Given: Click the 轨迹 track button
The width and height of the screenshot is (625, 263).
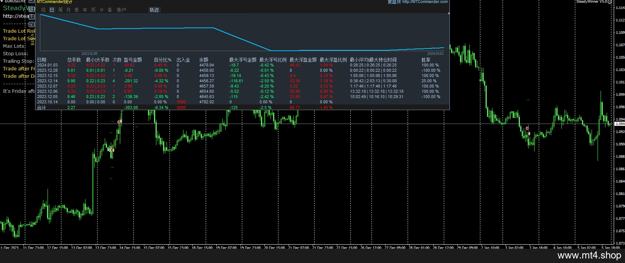Looking at the screenshot, I should coord(154,10).
